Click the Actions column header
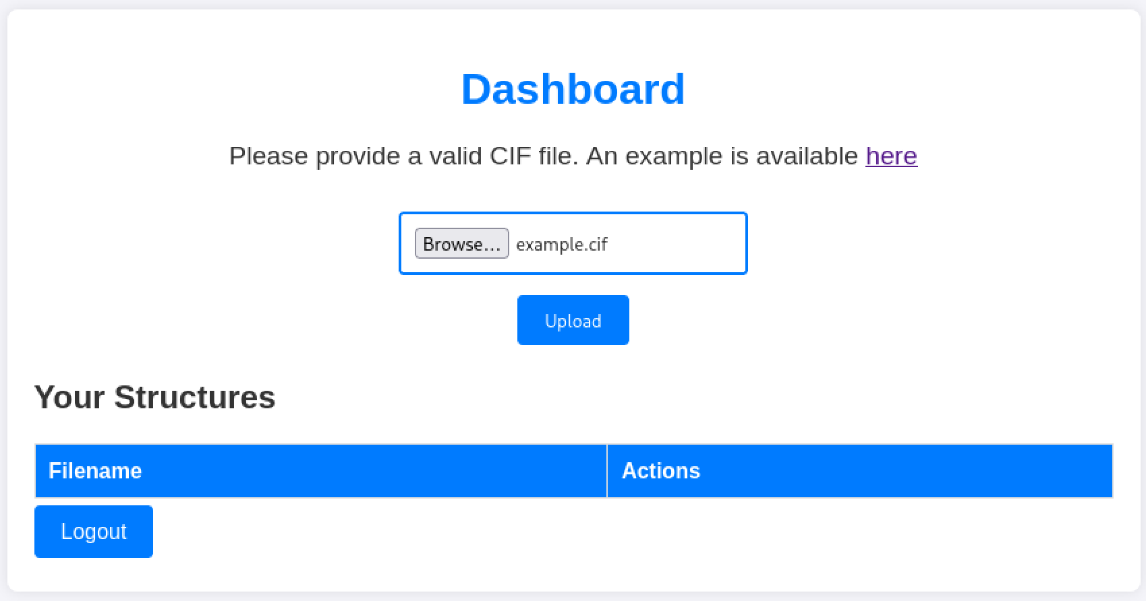This screenshot has width=1146, height=601. (x=661, y=470)
